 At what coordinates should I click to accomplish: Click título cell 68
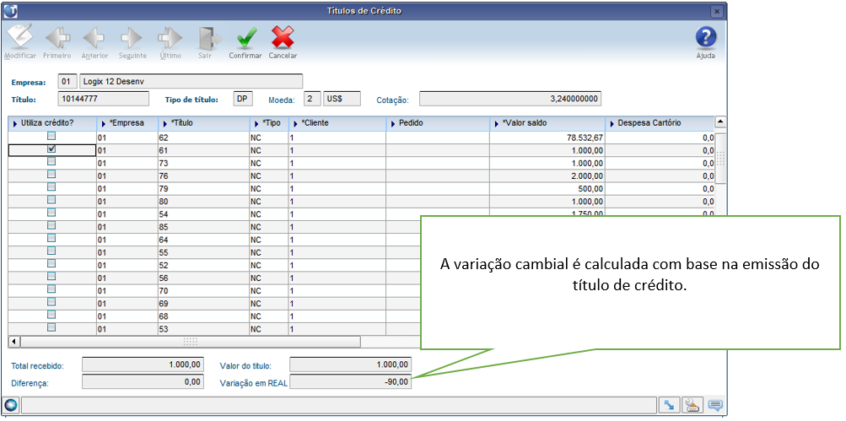pyautogui.click(x=203, y=316)
